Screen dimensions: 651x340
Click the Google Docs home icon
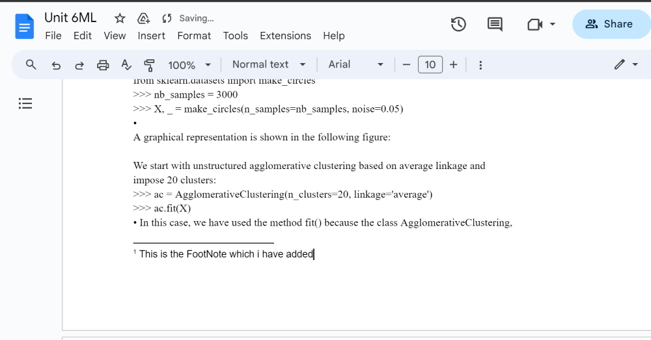(24, 26)
